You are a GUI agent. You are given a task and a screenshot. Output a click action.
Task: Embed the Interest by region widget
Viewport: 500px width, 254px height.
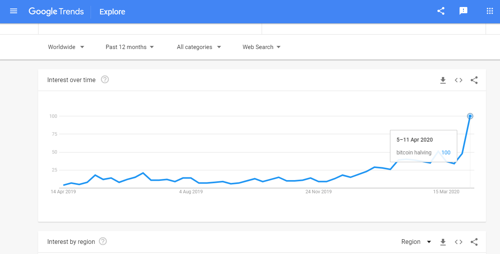point(459,242)
